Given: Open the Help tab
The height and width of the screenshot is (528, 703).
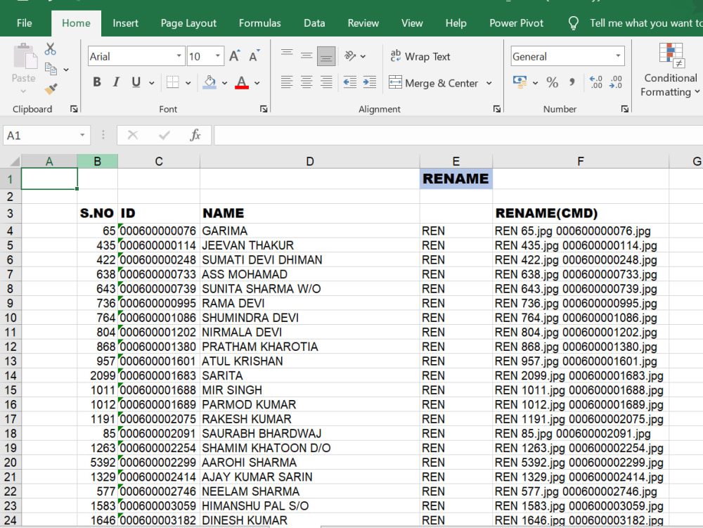Looking at the screenshot, I should pos(456,23).
